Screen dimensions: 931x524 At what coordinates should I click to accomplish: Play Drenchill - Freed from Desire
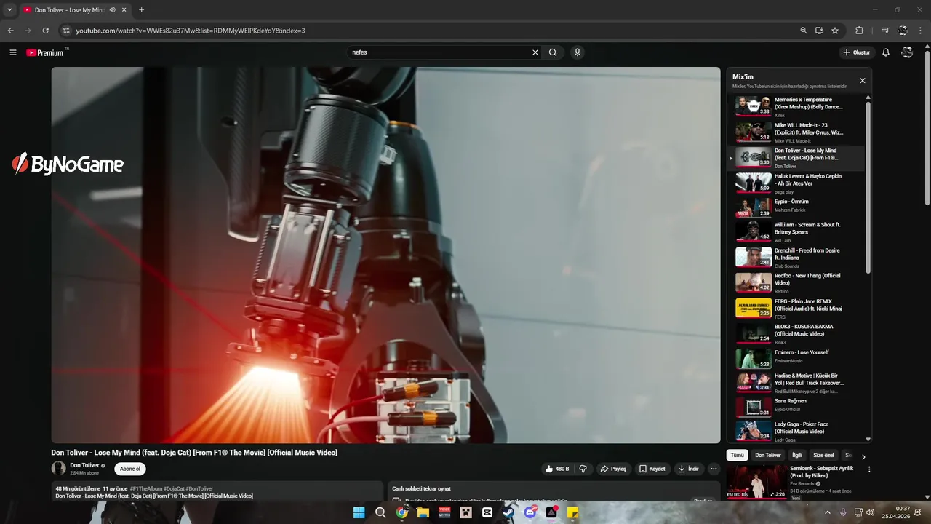point(796,257)
